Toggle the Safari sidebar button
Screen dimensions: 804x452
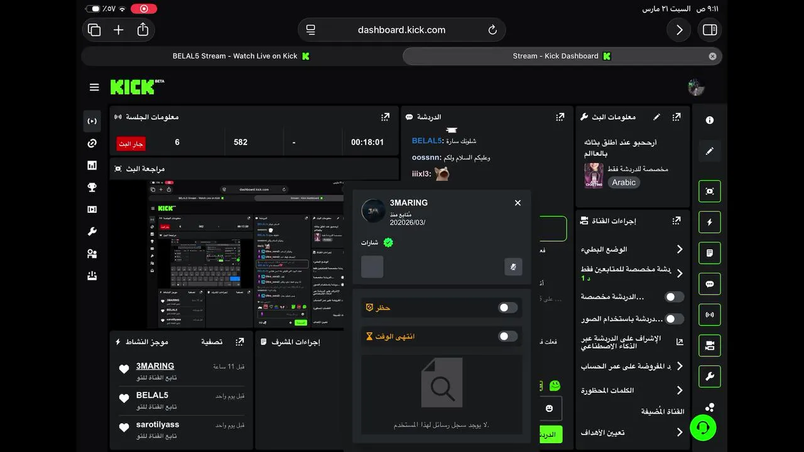(710, 30)
